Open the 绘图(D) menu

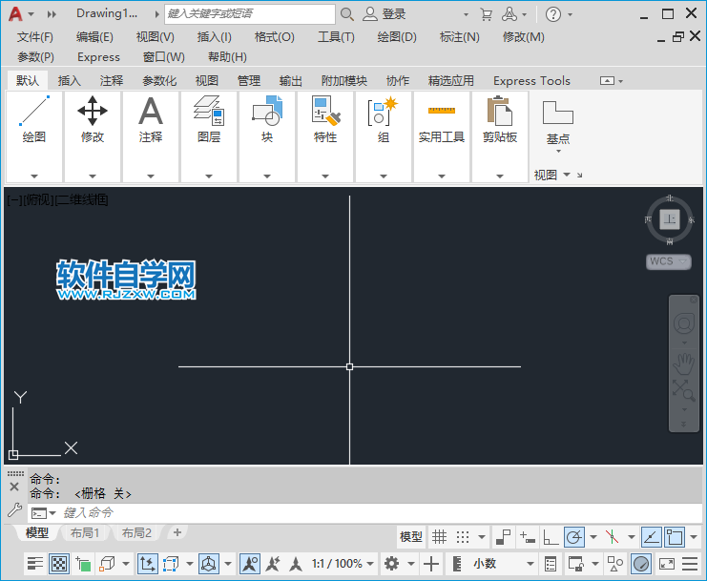click(x=397, y=37)
